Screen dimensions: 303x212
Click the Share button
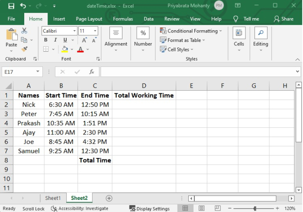pos(284,19)
